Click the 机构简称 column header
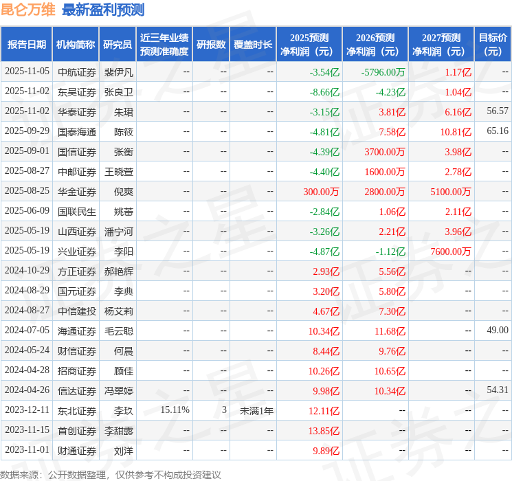The image size is (512, 481). point(76,45)
